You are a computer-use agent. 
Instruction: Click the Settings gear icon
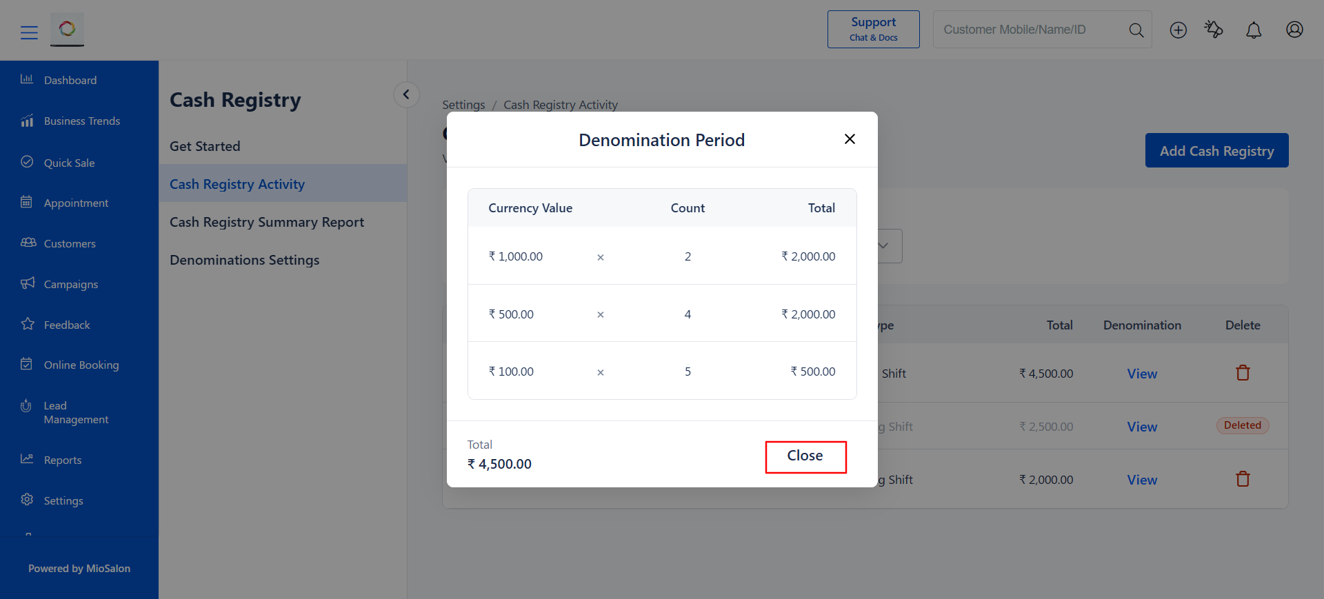point(27,500)
